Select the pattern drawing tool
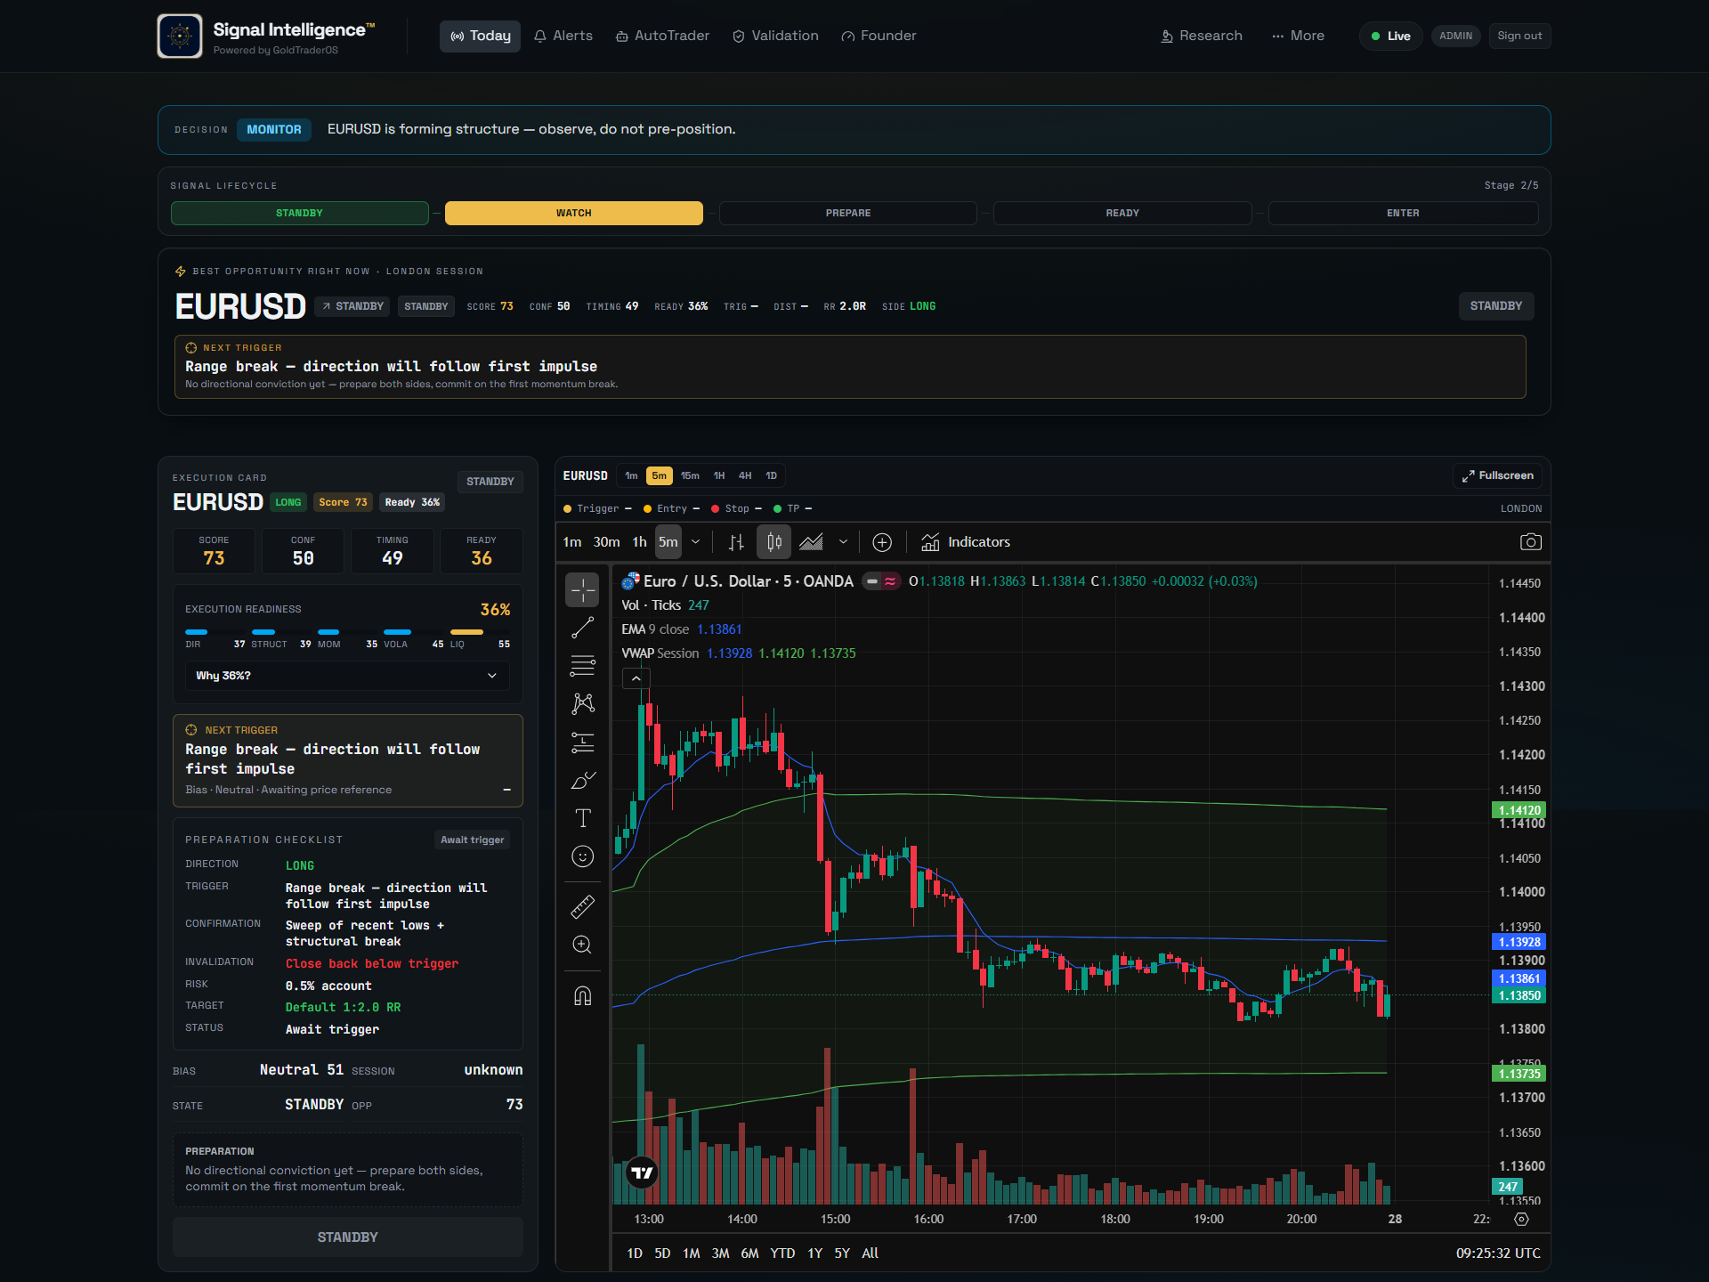 point(583,704)
